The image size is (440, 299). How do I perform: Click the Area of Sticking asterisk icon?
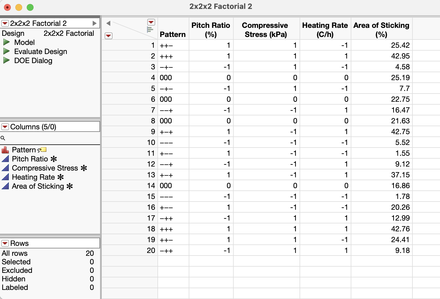pos(70,186)
